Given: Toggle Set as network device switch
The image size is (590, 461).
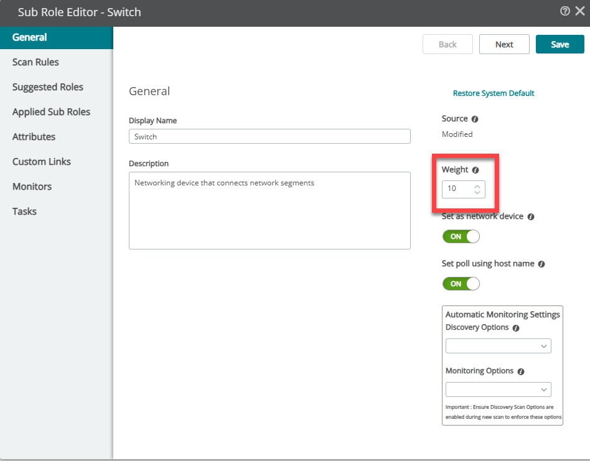Looking at the screenshot, I should click(x=461, y=236).
